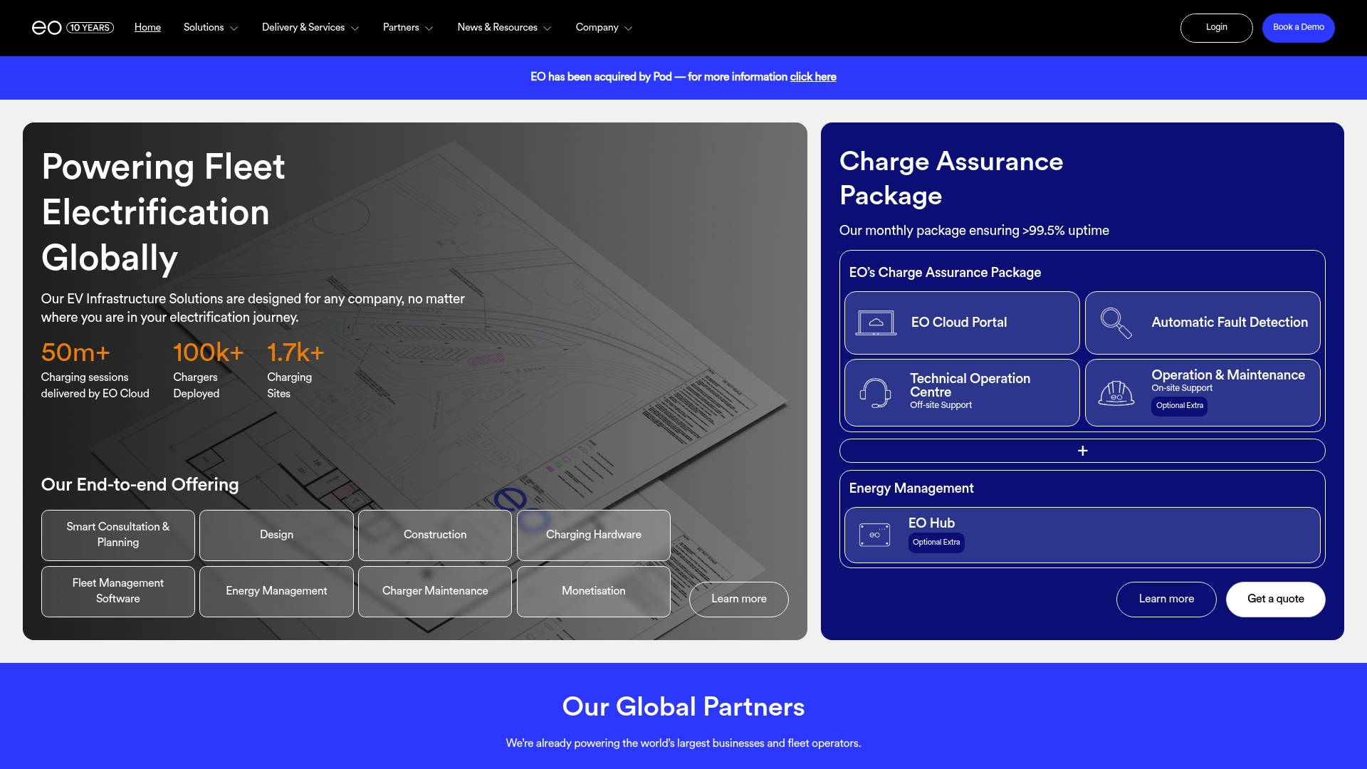Select the Smart Consultation & Planning tile
Viewport: 1367px width, 769px height.
[118, 535]
